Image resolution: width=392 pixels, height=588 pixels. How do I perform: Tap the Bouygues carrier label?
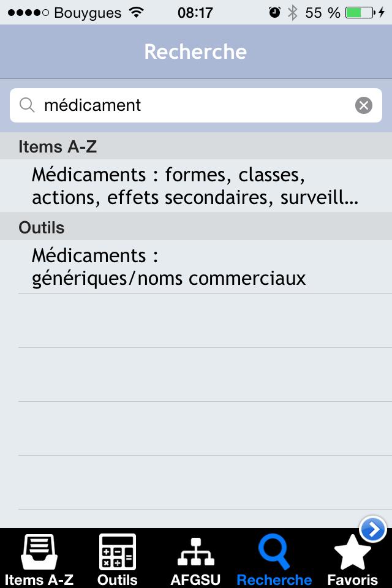point(88,13)
